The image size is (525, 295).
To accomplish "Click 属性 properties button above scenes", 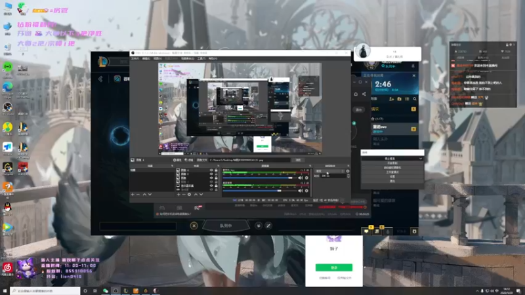I will 177,160.
